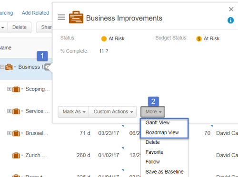Click the blue info icon
Viewport: 238px width, 177px height.
click(230, 20)
